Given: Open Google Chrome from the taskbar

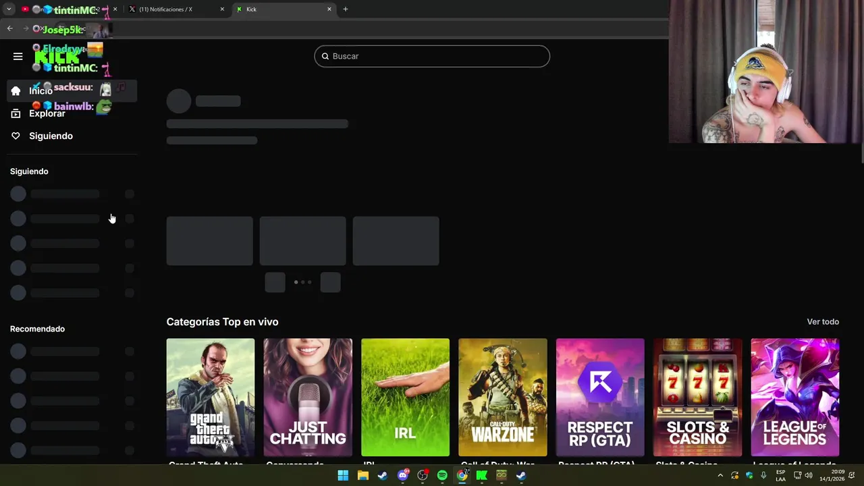Looking at the screenshot, I should 462,475.
